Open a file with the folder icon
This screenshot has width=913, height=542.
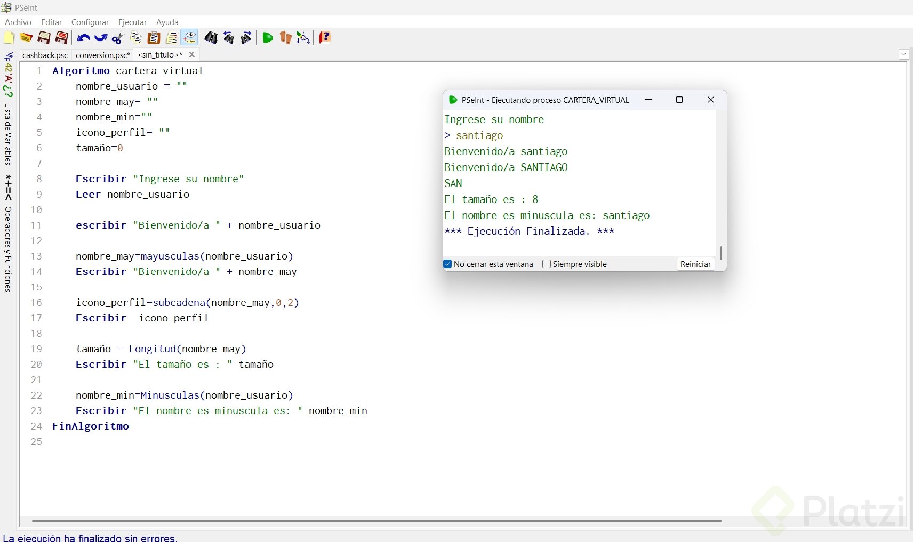[26, 38]
